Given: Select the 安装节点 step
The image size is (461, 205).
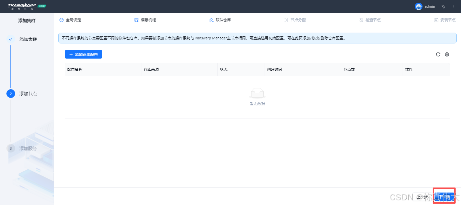Looking at the screenshot, I should [448, 20].
